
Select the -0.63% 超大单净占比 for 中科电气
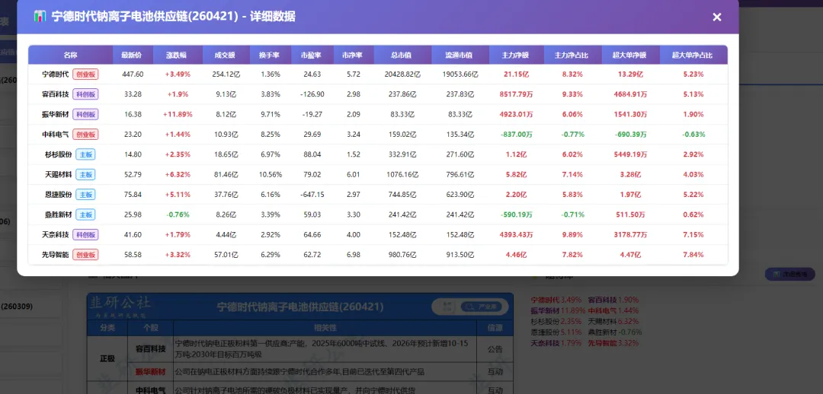694,135
